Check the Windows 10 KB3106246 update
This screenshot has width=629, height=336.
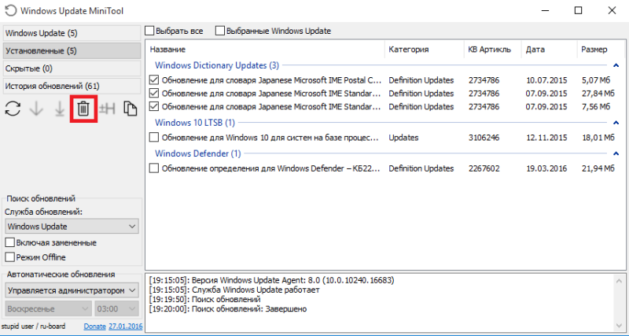[154, 137]
